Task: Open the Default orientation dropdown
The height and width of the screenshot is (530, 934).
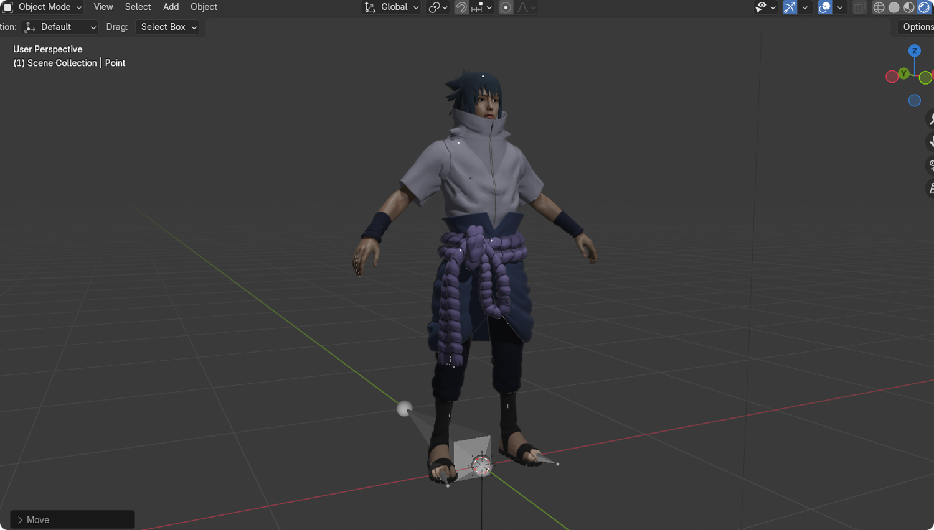Action: (60, 27)
